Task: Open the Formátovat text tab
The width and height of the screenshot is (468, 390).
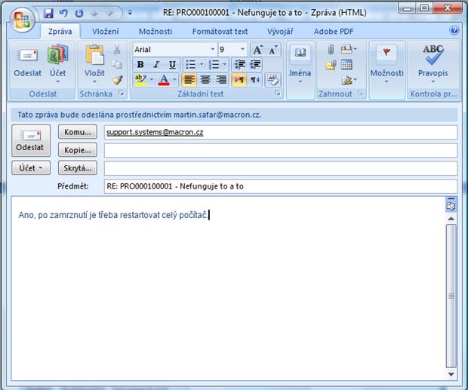Action: 219,32
